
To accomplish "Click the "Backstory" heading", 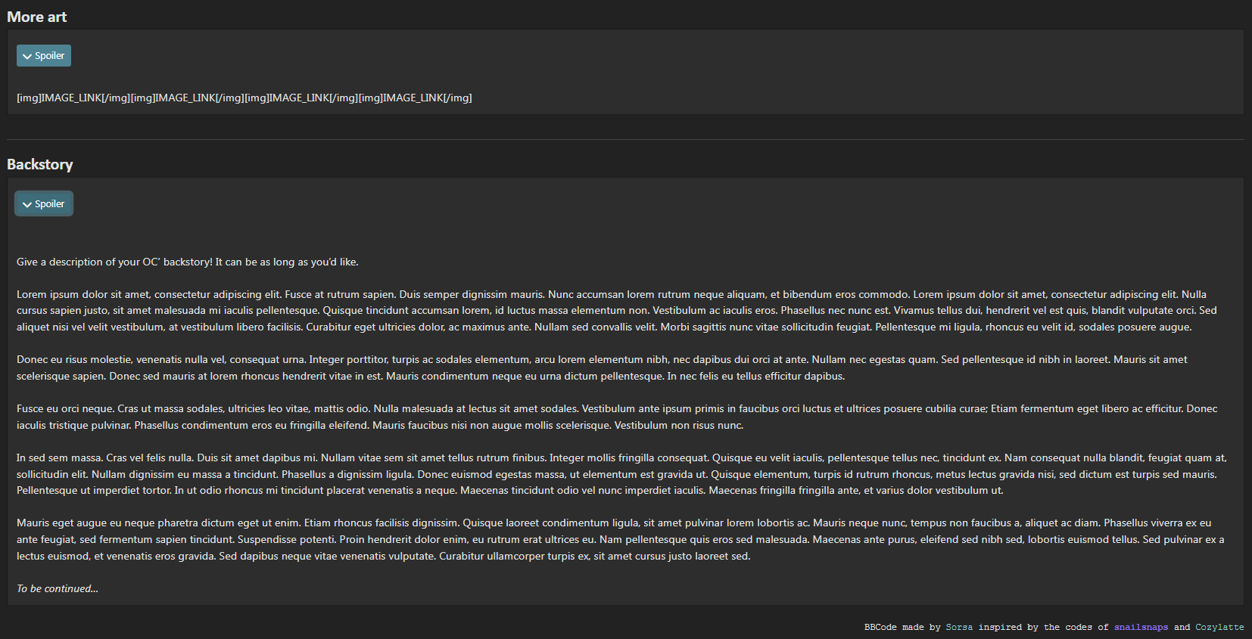I will [40, 165].
